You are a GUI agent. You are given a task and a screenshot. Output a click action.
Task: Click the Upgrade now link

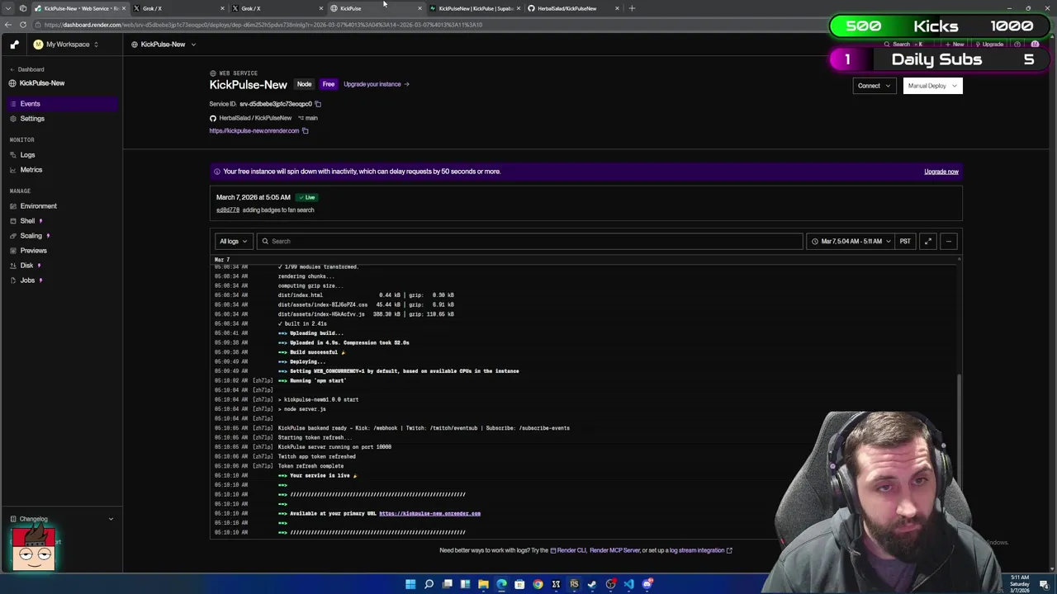tap(941, 172)
